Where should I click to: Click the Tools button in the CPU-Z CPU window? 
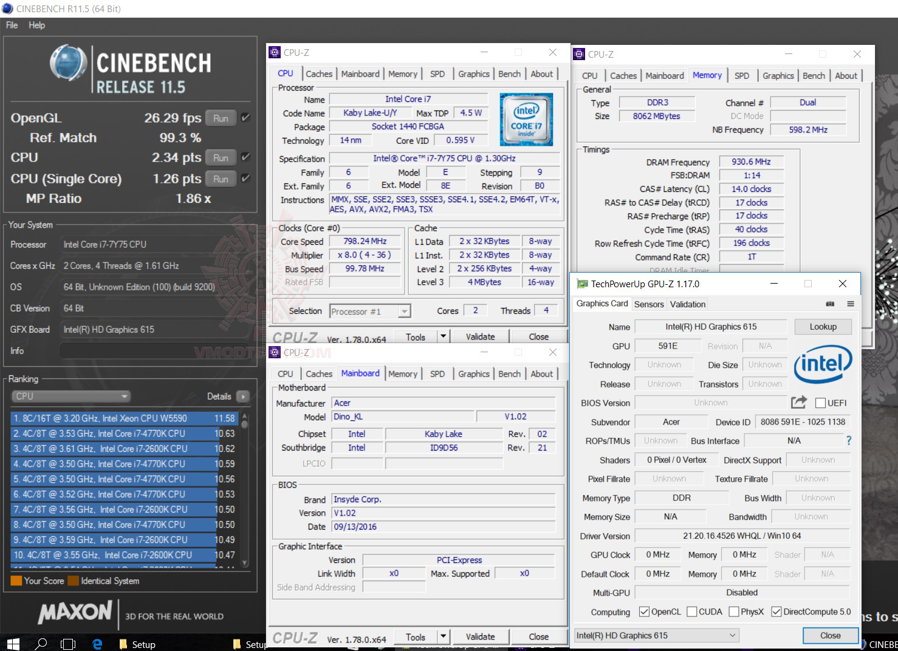pyautogui.click(x=416, y=336)
